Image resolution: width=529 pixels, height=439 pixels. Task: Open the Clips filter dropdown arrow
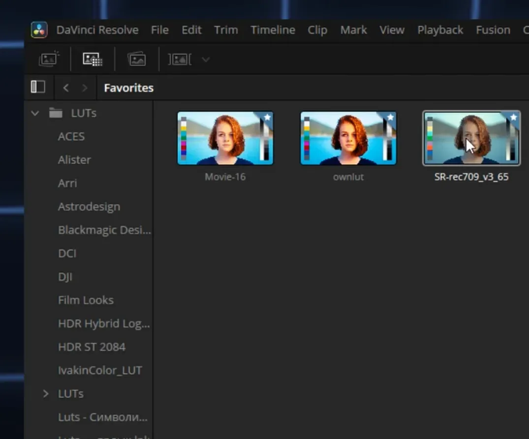(206, 59)
